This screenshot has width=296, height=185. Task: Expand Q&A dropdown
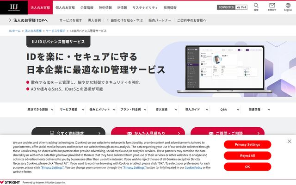[226, 110]
